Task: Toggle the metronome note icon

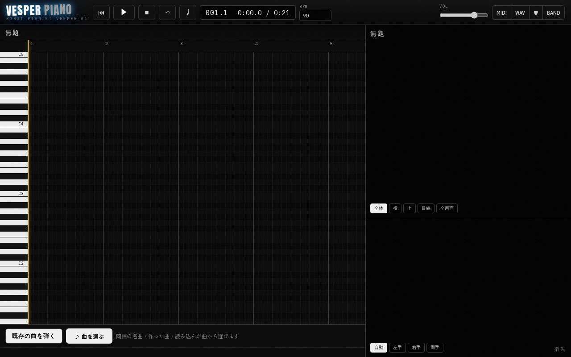Action: click(x=188, y=12)
